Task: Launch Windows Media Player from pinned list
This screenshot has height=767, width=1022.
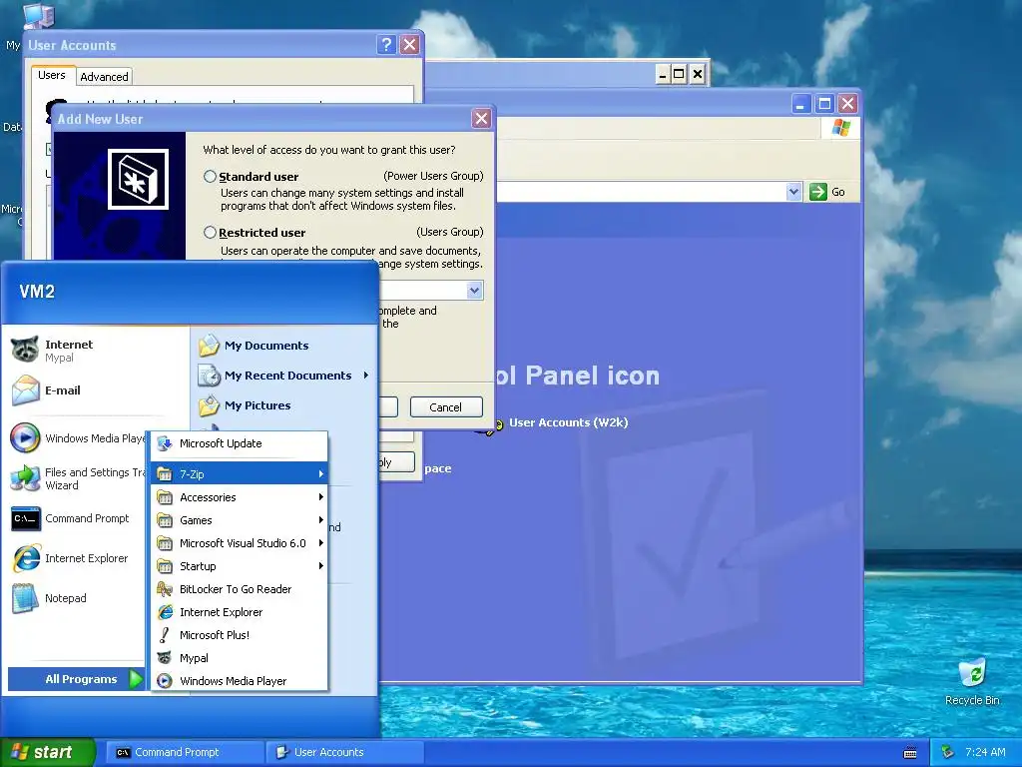Action: (x=77, y=438)
